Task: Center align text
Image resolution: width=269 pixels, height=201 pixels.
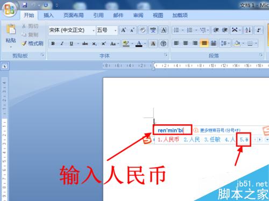Action: [186, 43]
